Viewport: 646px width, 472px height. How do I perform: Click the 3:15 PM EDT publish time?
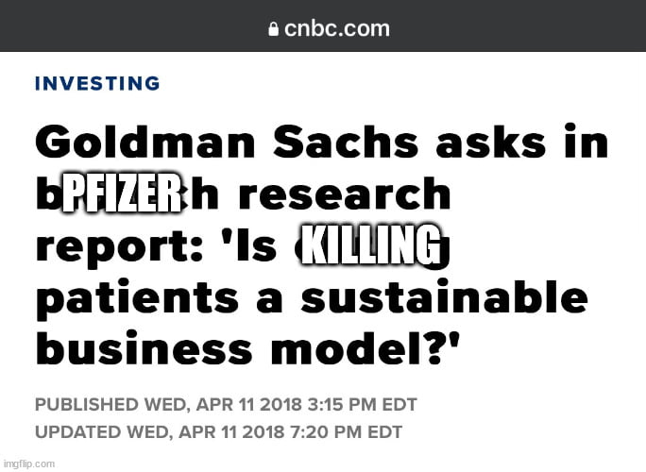362,404
